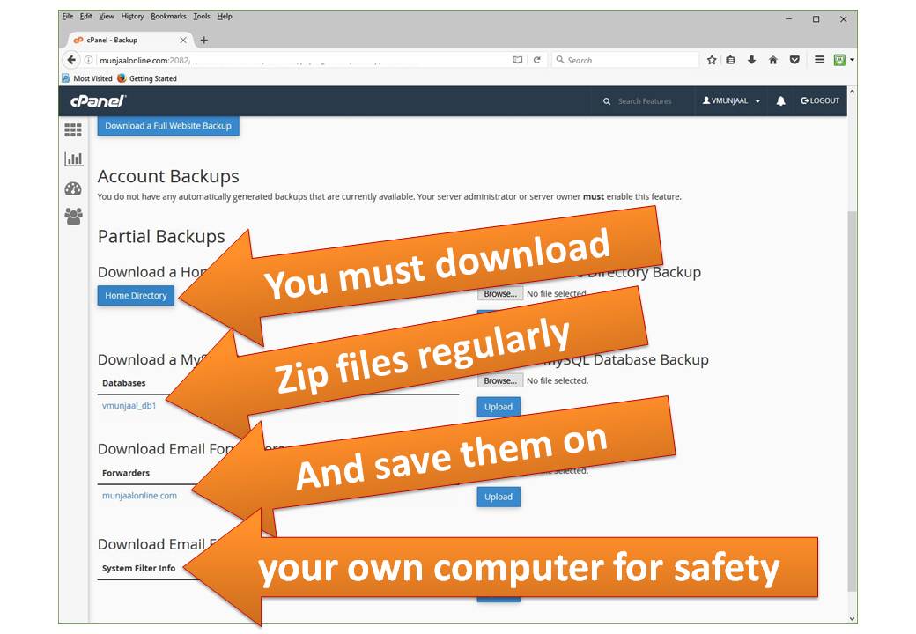Select the cPanel - Backup tab
The width and height of the screenshot is (916, 634).
pyautogui.click(x=129, y=40)
